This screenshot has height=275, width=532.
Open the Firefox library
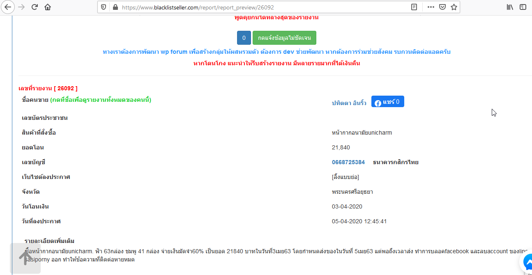(510, 7)
